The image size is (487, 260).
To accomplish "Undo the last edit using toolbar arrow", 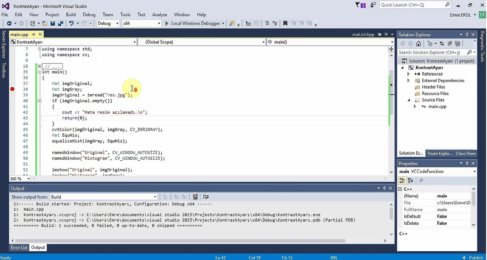I will coord(71,23).
